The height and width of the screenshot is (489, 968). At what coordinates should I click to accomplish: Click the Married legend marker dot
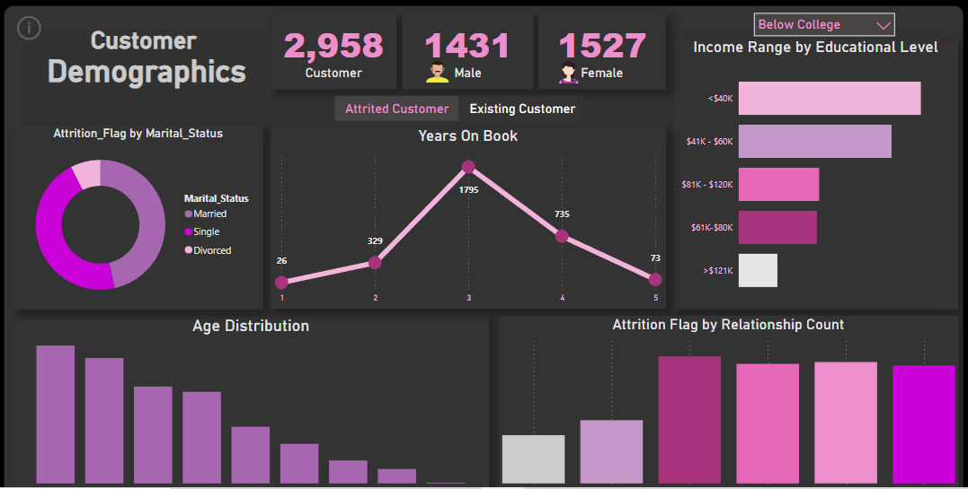pyautogui.click(x=189, y=214)
